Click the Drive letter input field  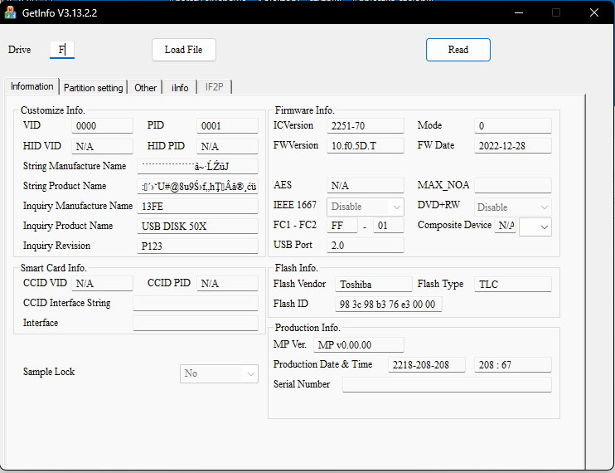pos(62,50)
